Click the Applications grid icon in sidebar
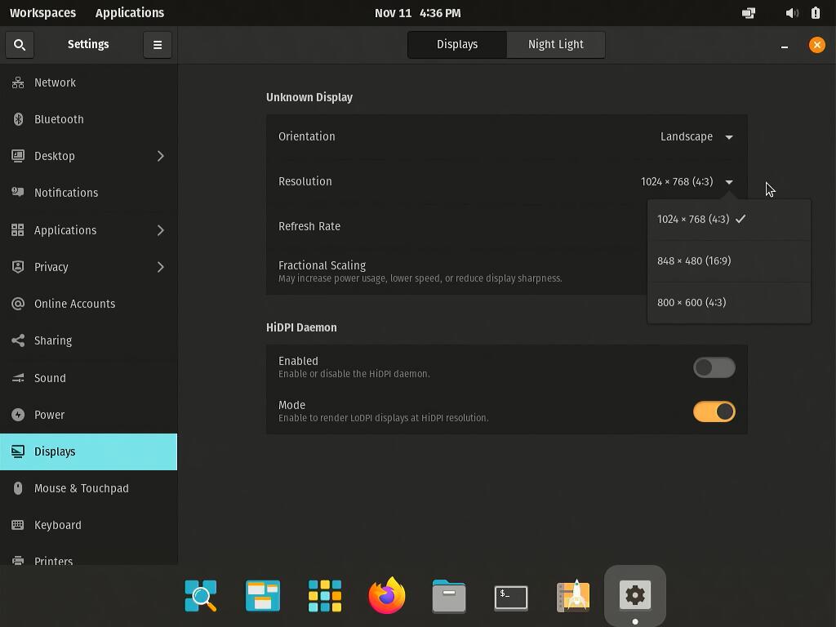The width and height of the screenshot is (836, 627). (18, 229)
